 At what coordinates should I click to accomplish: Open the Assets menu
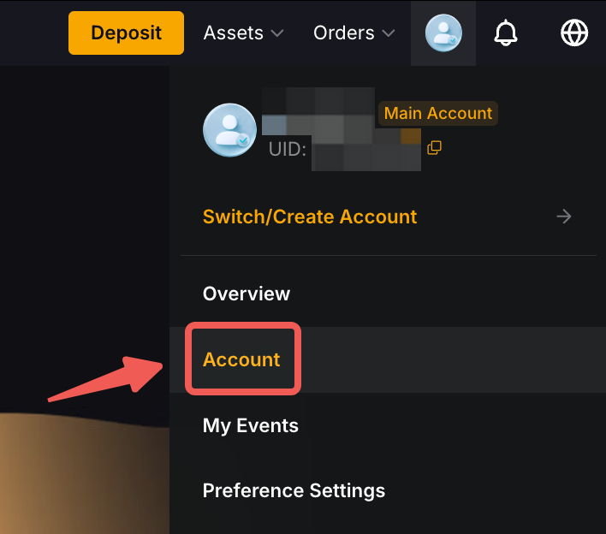point(234,33)
